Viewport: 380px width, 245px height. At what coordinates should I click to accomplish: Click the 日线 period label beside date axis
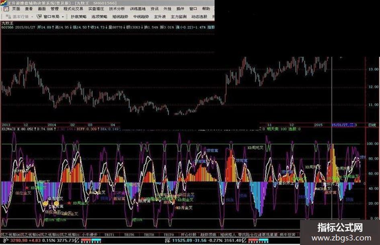tap(372, 125)
